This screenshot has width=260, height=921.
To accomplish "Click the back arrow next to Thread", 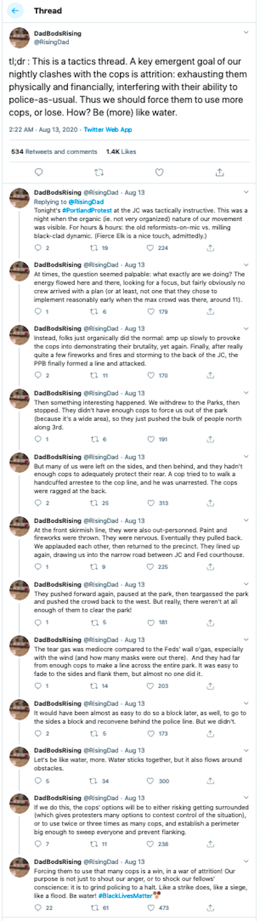I will [15, 11].
